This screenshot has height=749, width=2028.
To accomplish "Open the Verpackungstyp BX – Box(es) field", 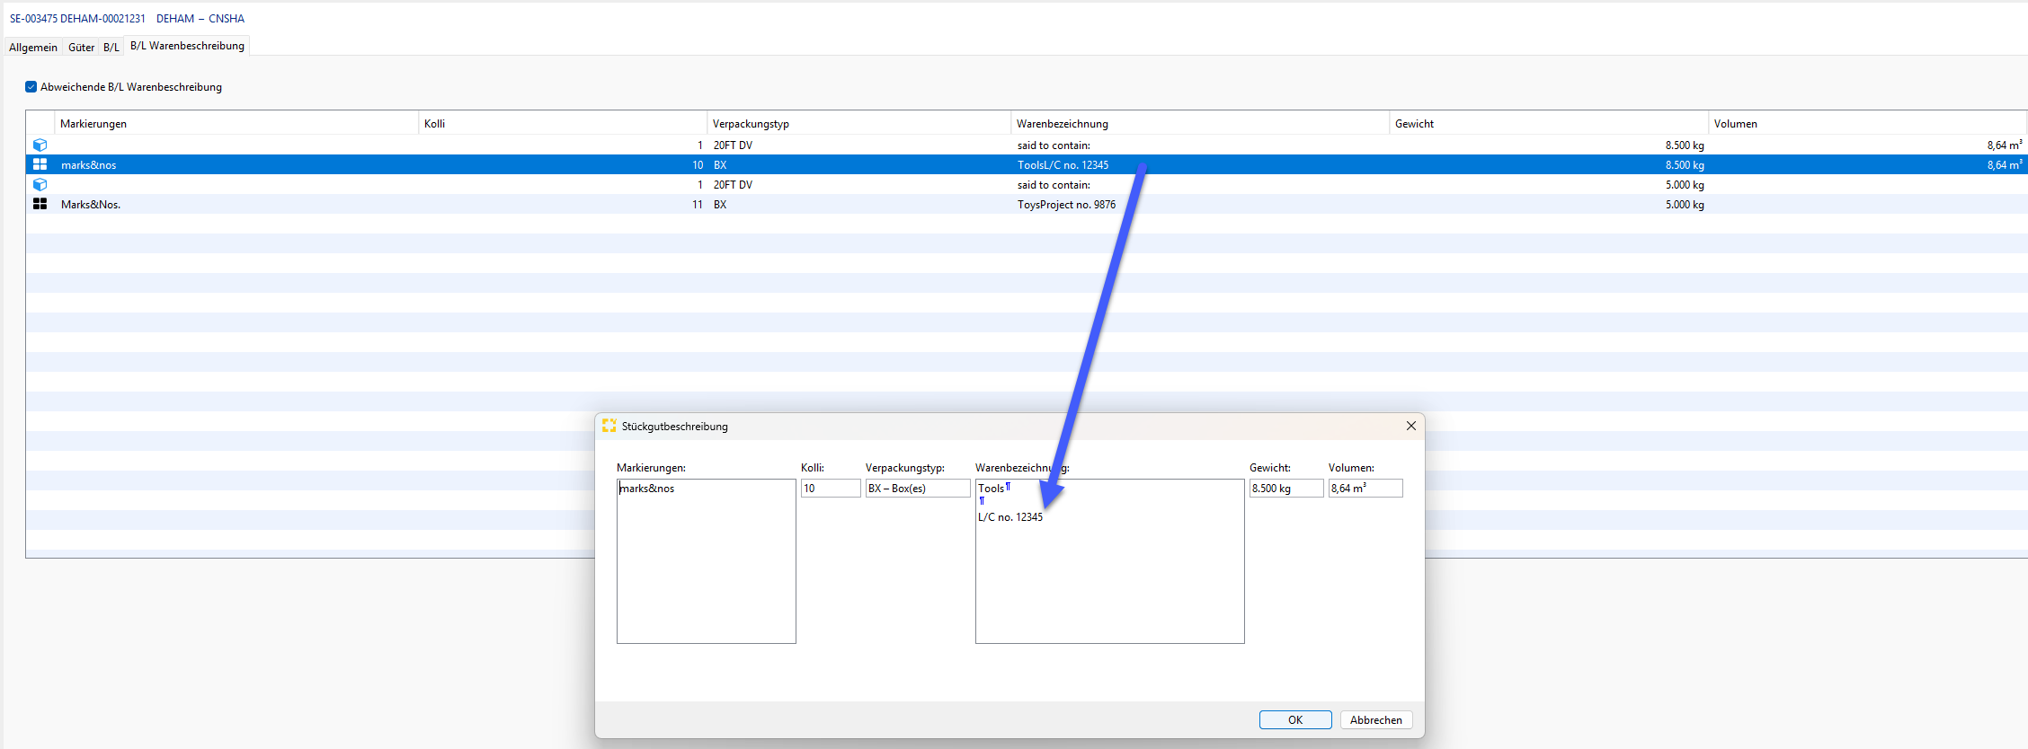I will click(x=917, y=489).
